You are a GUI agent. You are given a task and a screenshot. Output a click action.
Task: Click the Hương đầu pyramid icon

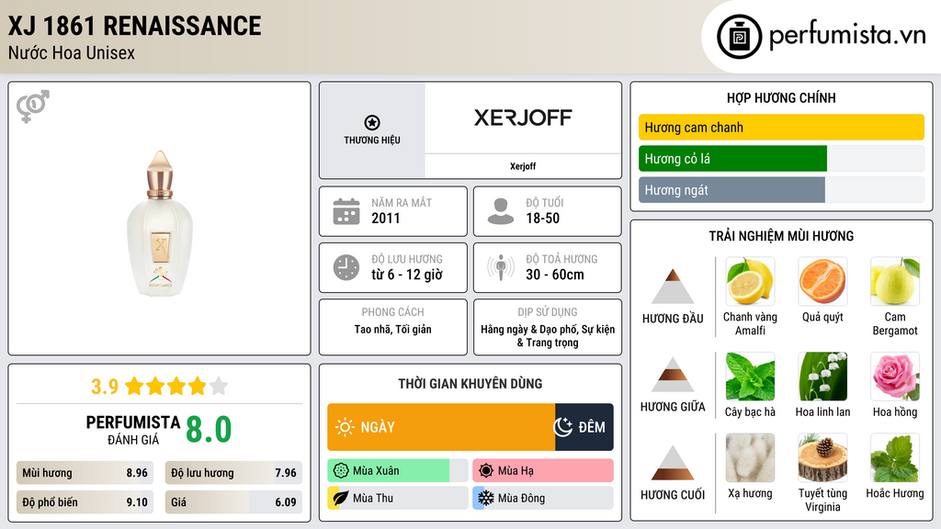click(x=673, y=287)
